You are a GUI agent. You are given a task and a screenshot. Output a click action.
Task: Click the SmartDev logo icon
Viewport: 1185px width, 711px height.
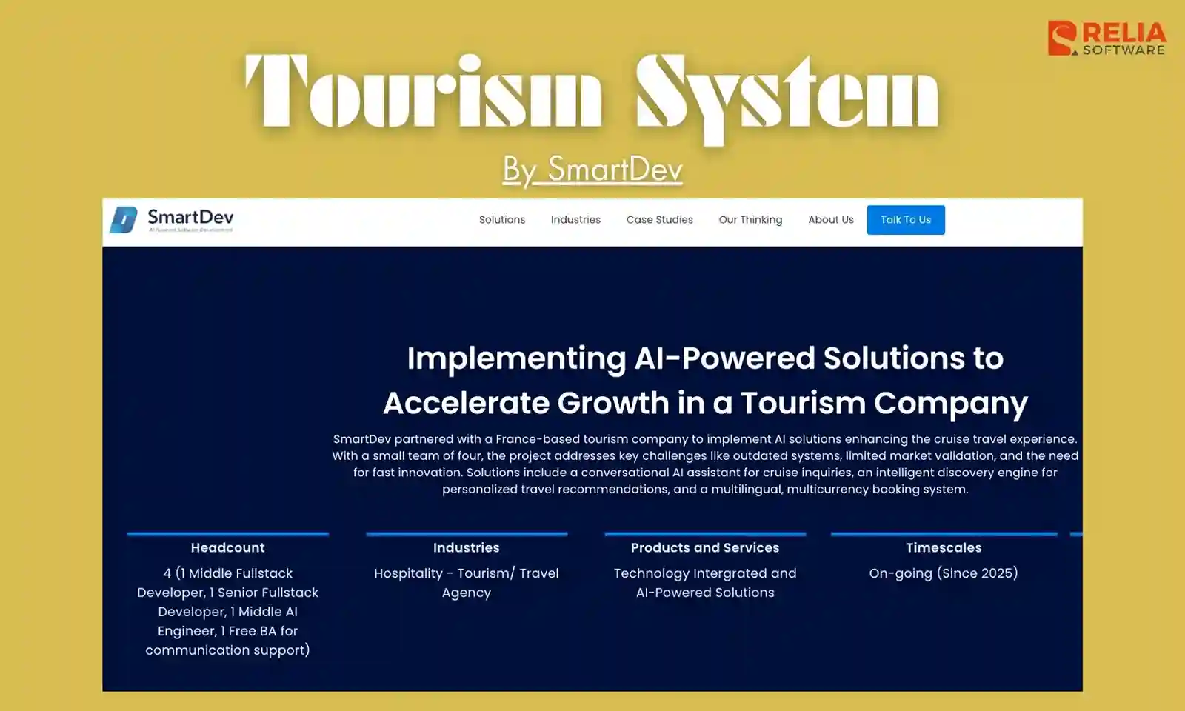tap(124, 220)
